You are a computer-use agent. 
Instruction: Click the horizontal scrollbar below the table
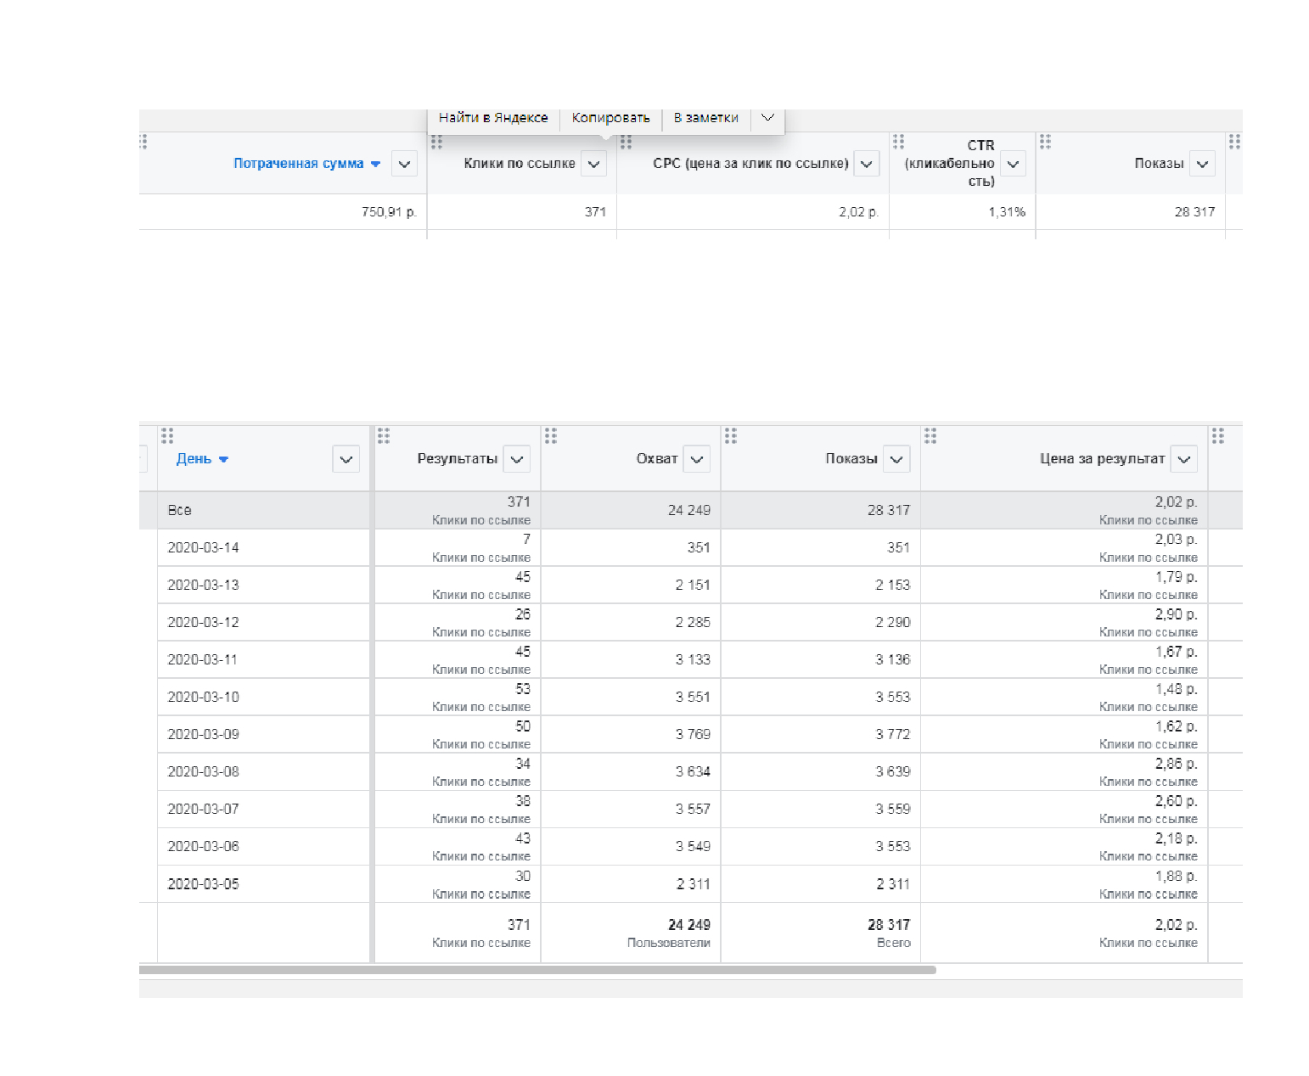pyautogui.click(x=537, y=970)
